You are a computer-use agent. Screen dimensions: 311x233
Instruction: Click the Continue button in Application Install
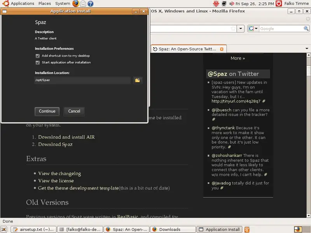coord(47,111)
